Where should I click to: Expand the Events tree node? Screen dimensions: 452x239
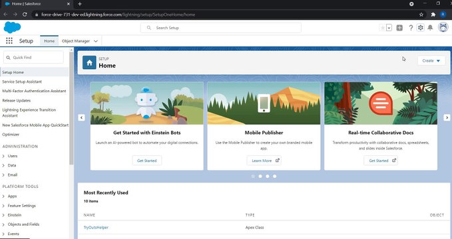click(x=3, y=234)
